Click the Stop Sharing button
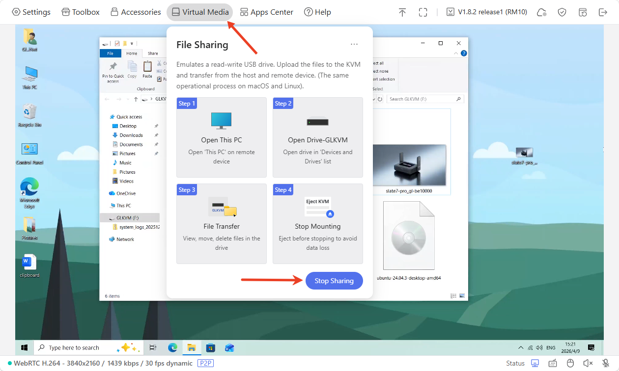619x371 pixels. click(334, 281)
